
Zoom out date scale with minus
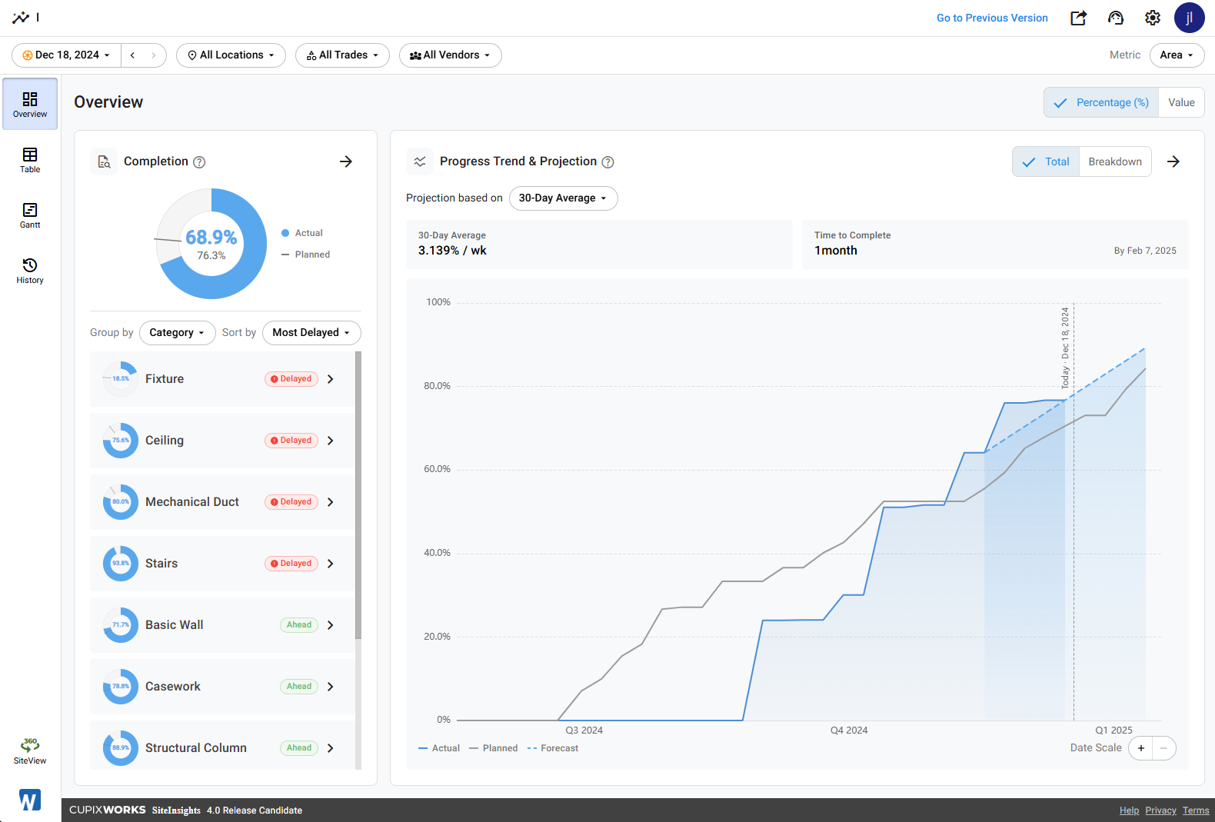coord(1163,748)
